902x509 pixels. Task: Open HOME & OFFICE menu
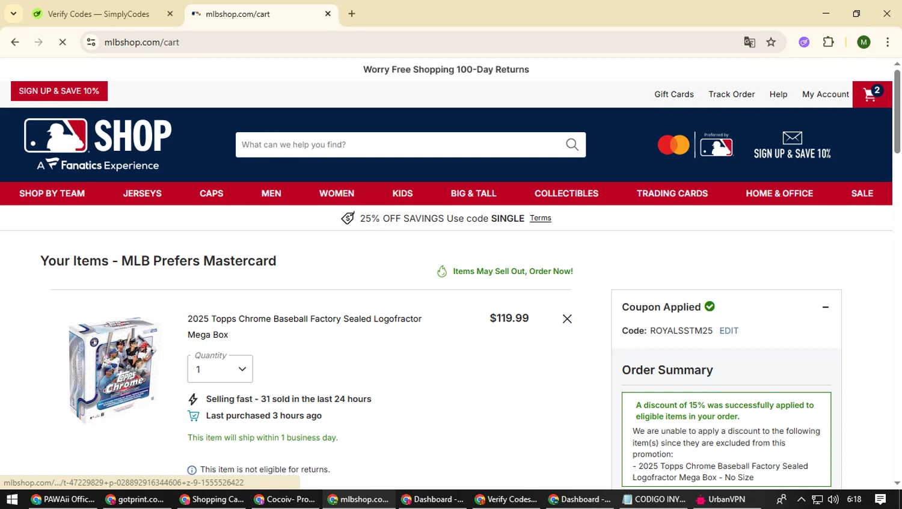(779, 194)
